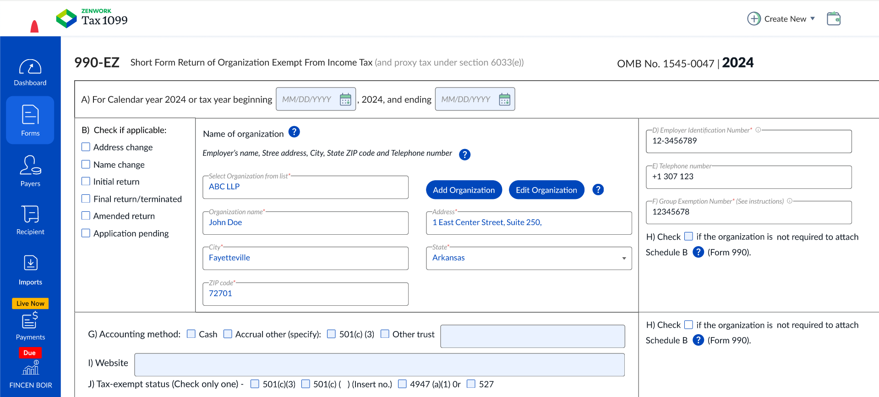Check the Address change checkbox
This screenshot has height=397, width=879.
click(86, 147)
